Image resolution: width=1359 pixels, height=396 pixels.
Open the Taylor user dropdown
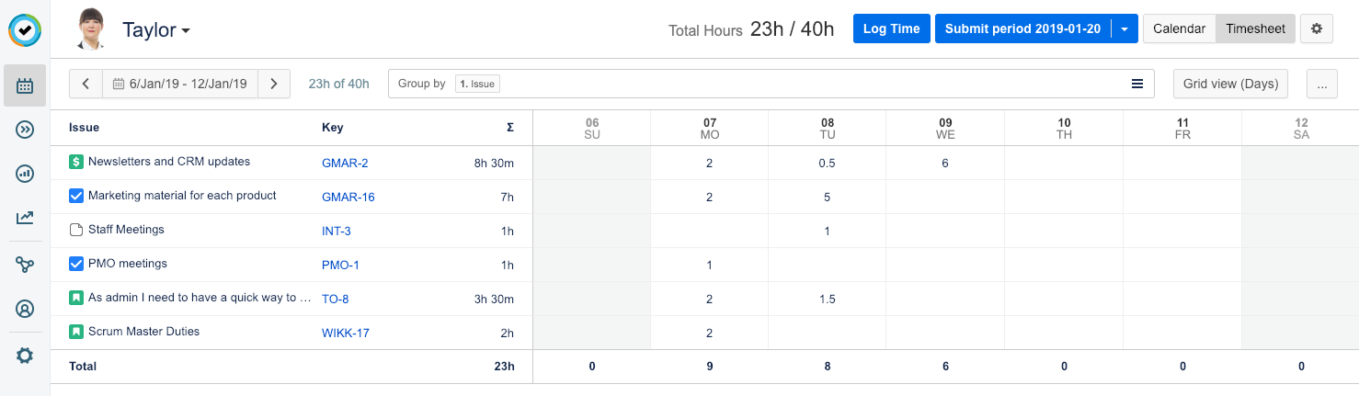tap(156, 30)
